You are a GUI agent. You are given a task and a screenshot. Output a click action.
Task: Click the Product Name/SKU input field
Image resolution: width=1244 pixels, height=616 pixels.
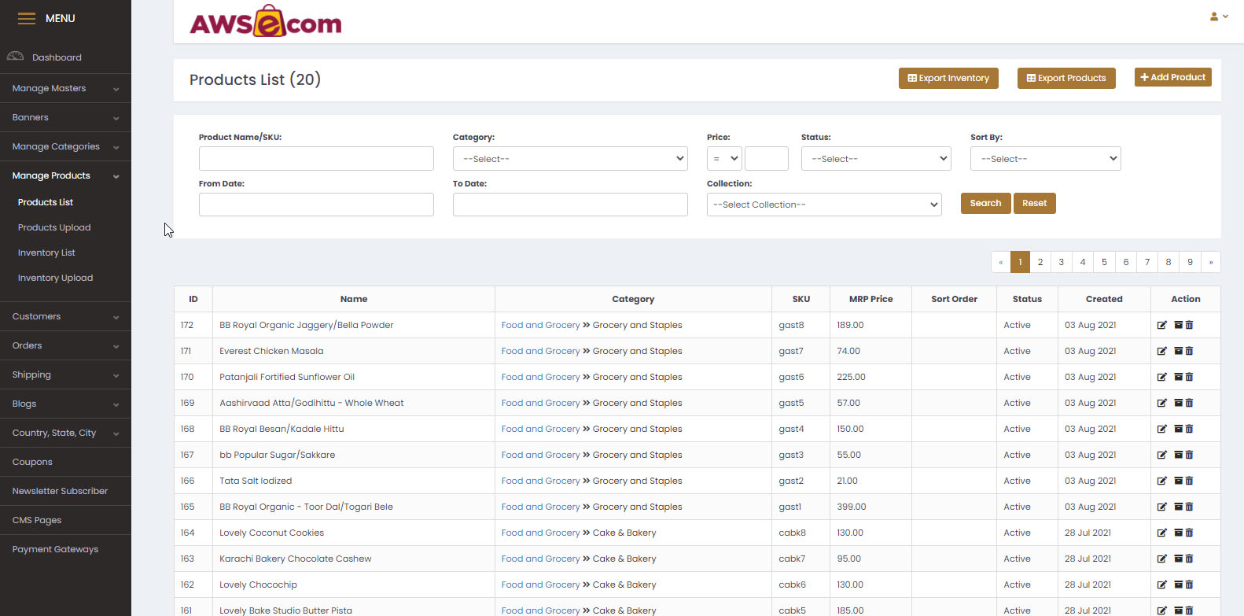316,159
